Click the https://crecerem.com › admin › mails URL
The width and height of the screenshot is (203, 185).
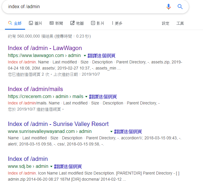[x=45, y=97]
